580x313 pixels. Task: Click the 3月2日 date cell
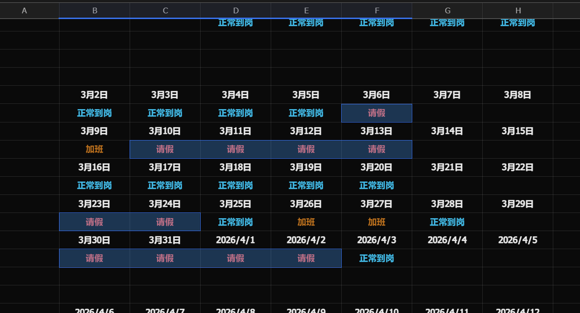click(95, 95)
